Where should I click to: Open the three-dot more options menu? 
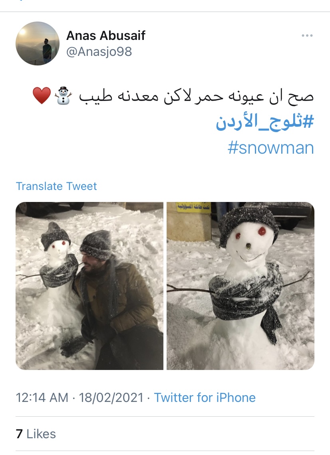[307, 36]
